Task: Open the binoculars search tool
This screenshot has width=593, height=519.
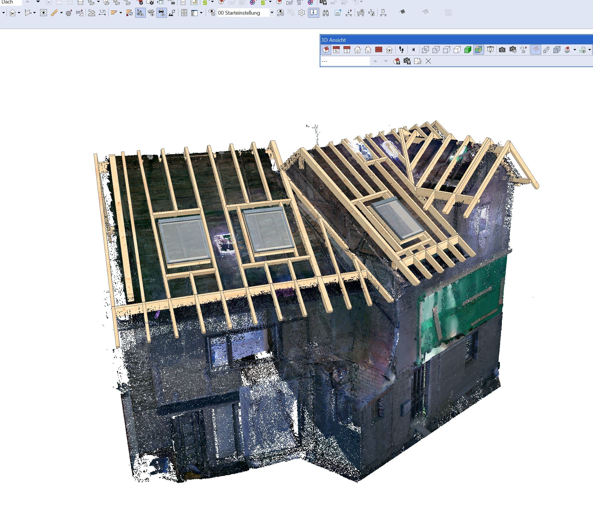Action: [326, 13]
